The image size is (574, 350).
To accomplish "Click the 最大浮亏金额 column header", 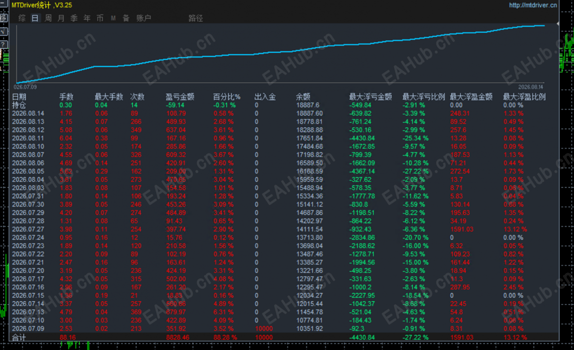I will click(371, 97).
